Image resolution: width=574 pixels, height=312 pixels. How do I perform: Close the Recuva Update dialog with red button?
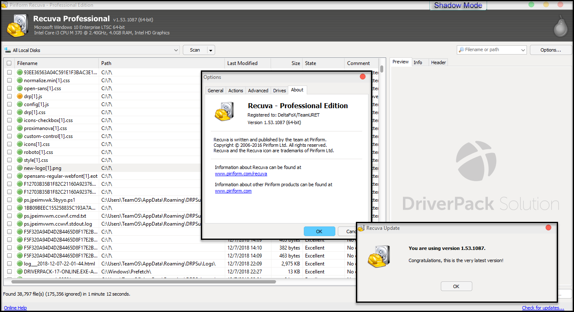coord(548,228)
